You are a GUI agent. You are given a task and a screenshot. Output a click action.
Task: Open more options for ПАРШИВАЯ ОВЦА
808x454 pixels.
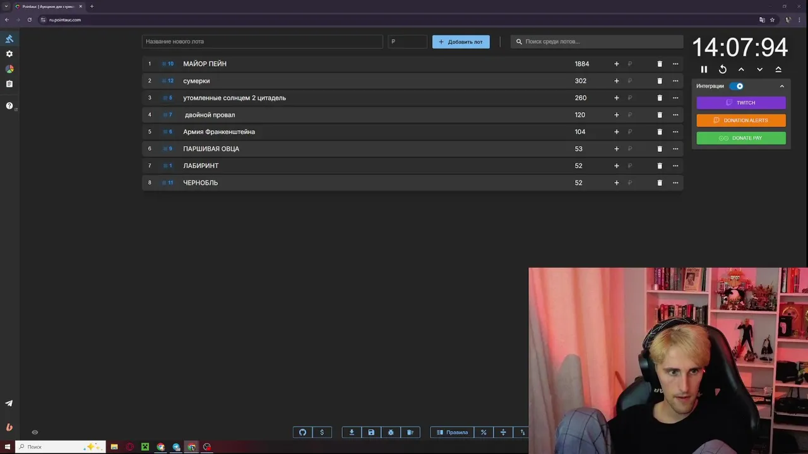(675, 149)
